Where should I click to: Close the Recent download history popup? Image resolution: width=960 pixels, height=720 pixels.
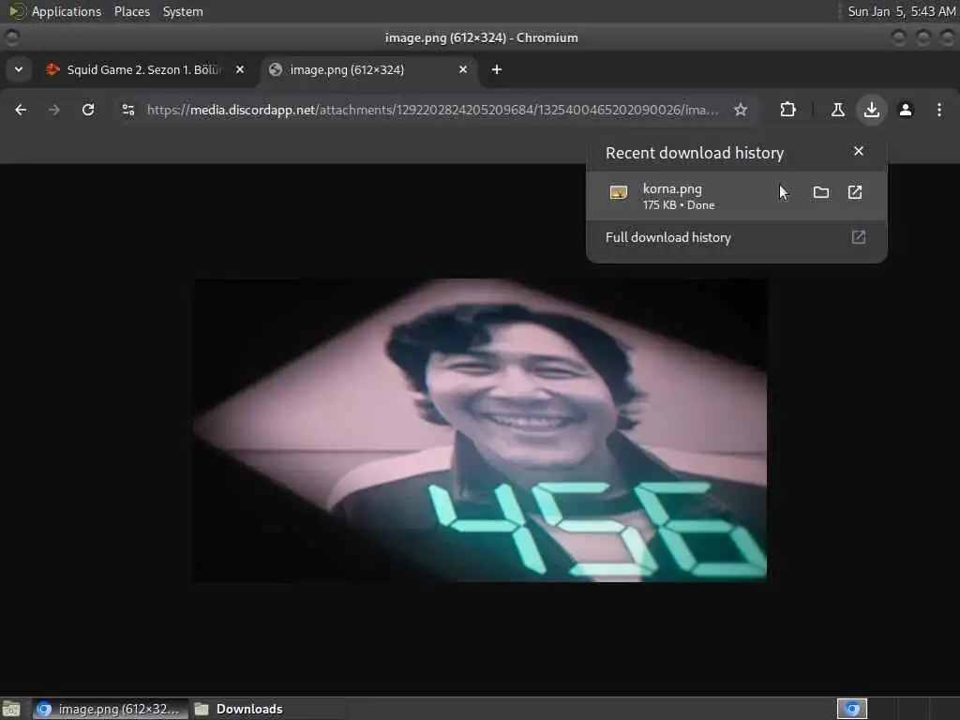[x=859, y=151]
